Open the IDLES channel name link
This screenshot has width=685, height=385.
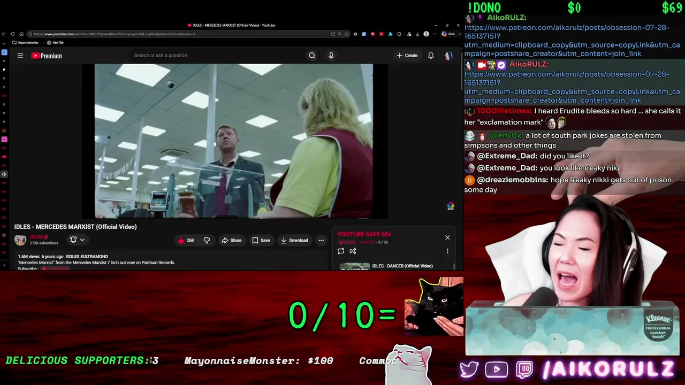36,237
